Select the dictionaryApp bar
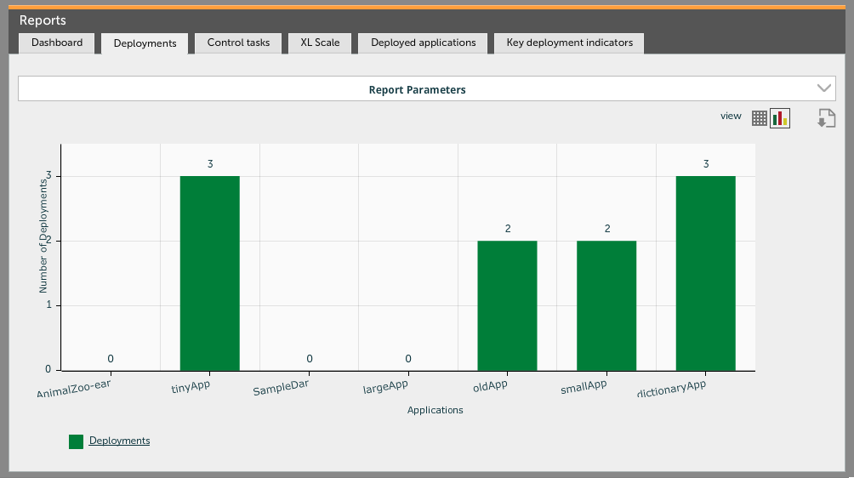The image size is (854, 478). point(705,272)
